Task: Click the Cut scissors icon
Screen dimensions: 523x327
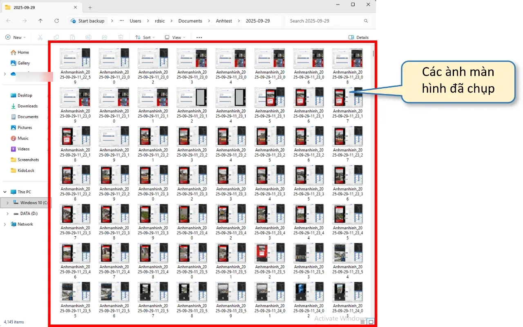Action: tap(40, 37)
